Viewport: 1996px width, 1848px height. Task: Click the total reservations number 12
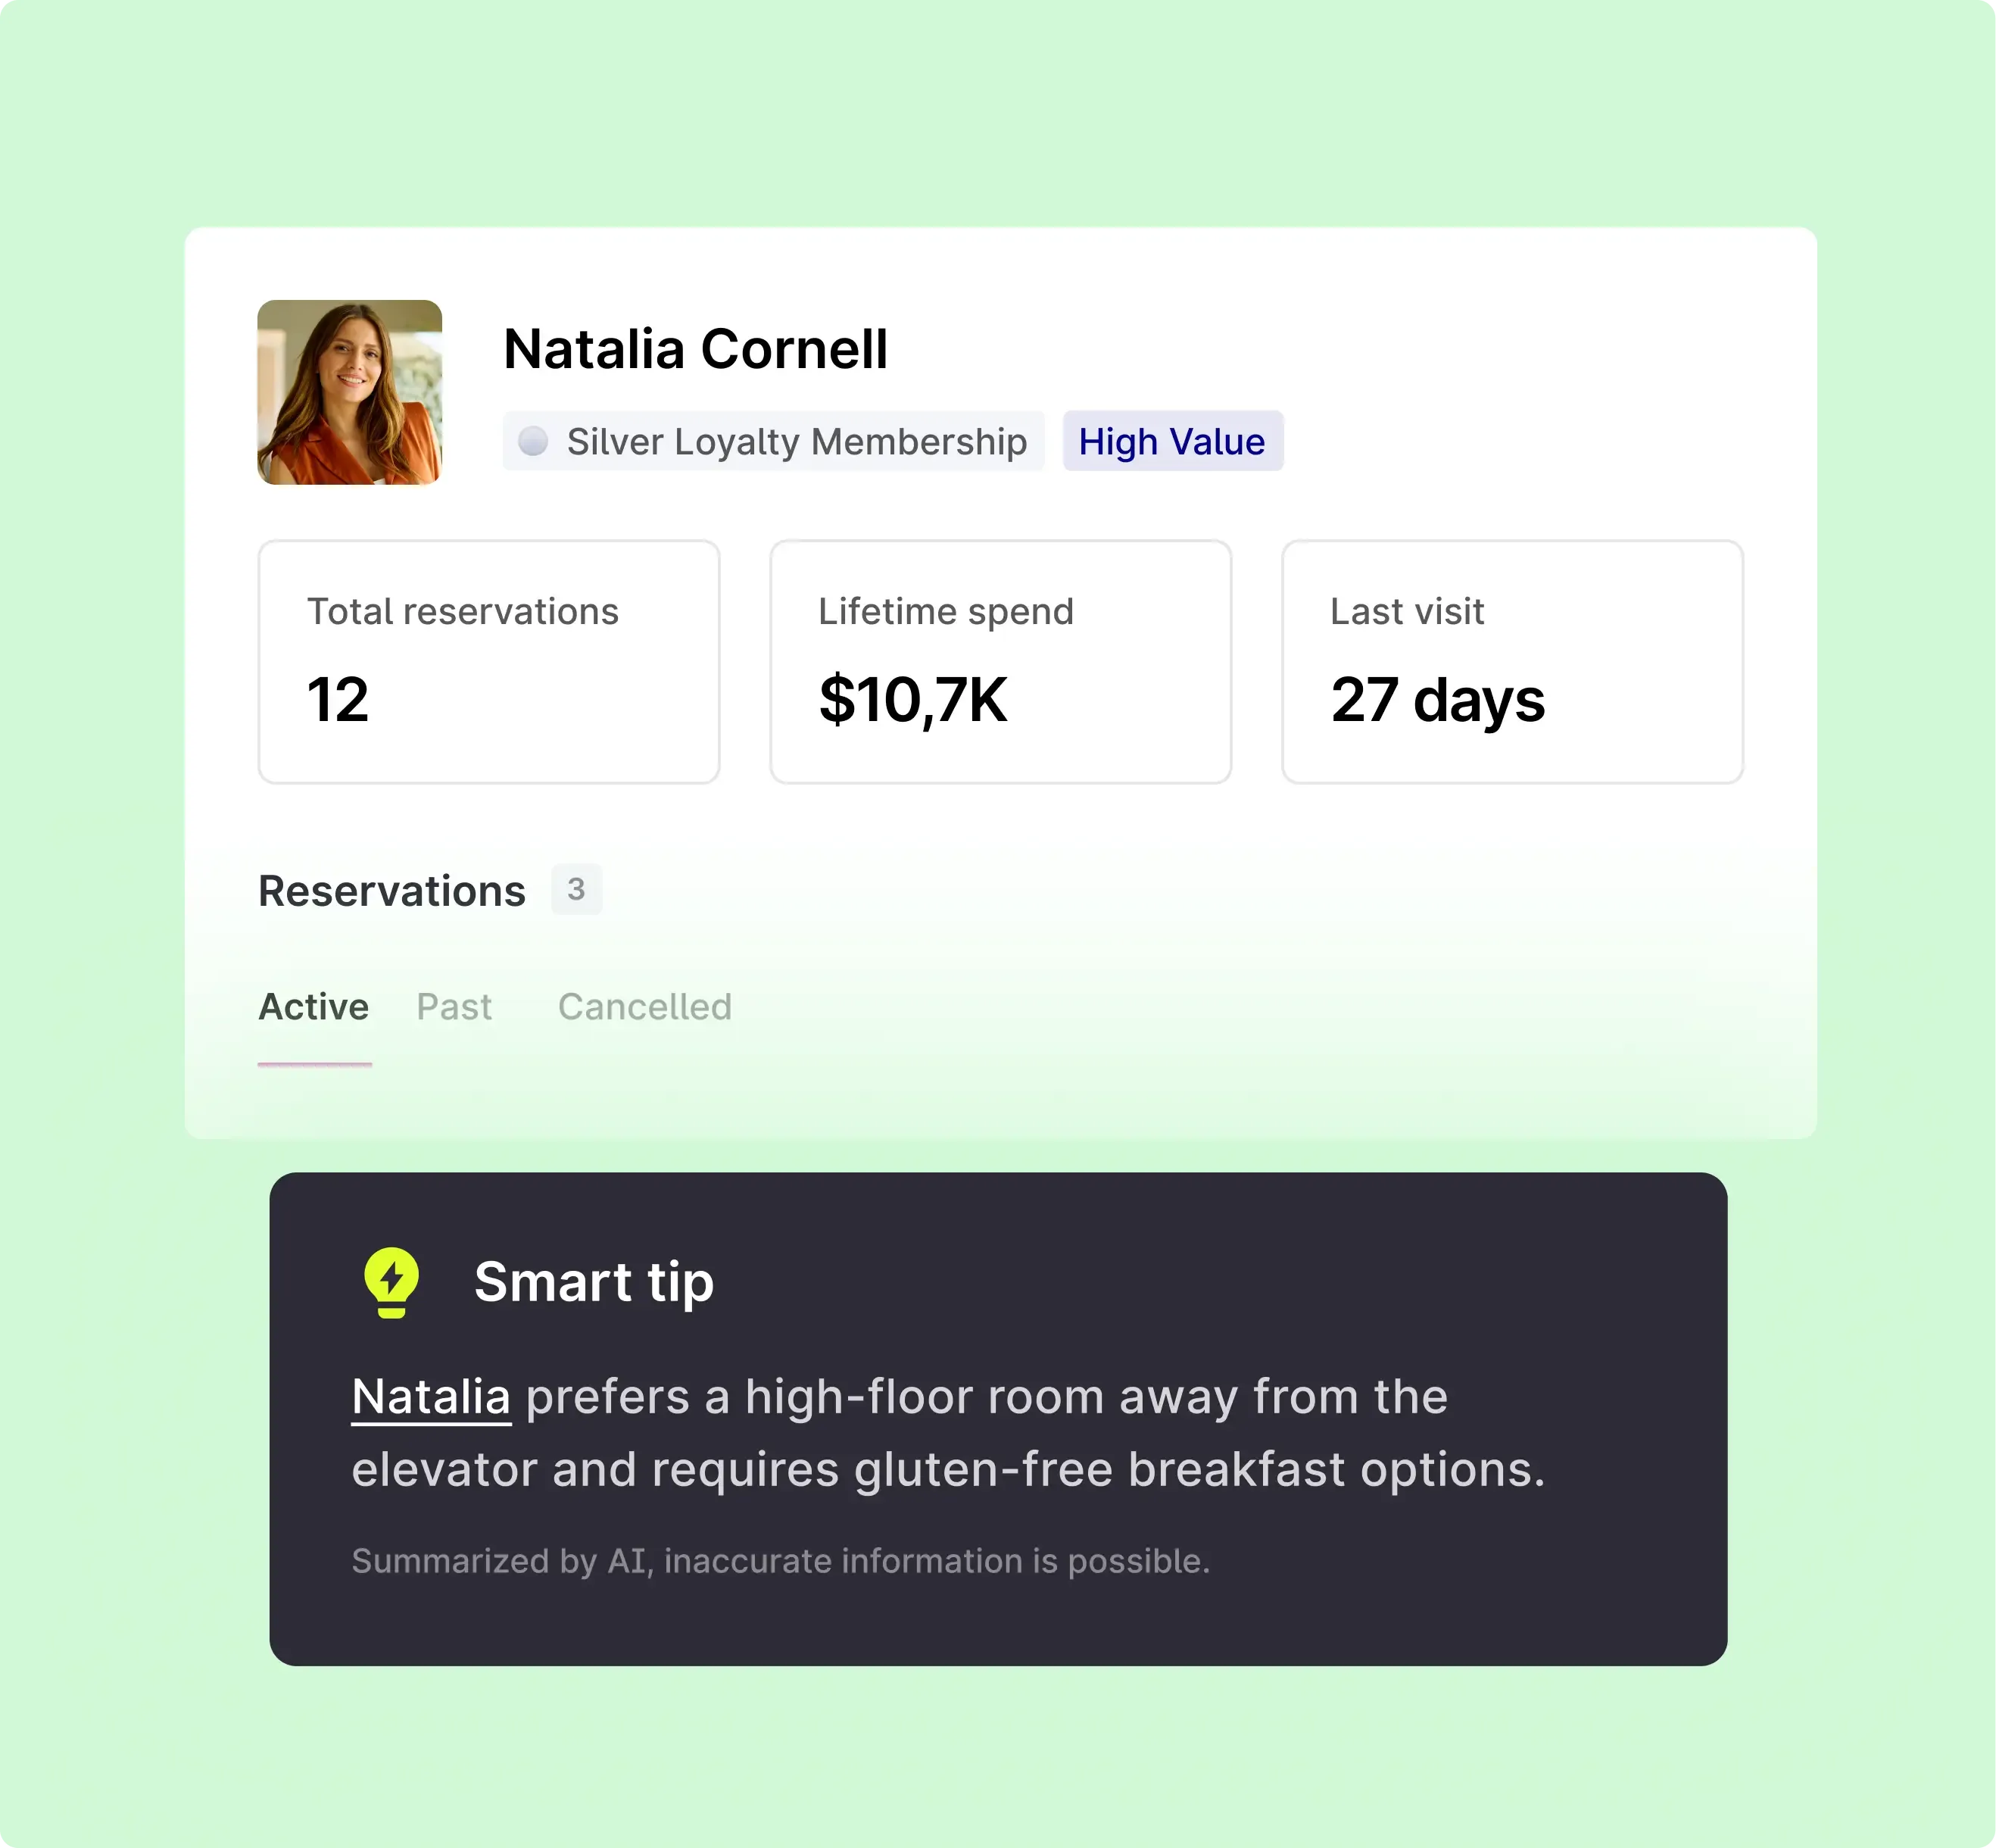(338, 699)
